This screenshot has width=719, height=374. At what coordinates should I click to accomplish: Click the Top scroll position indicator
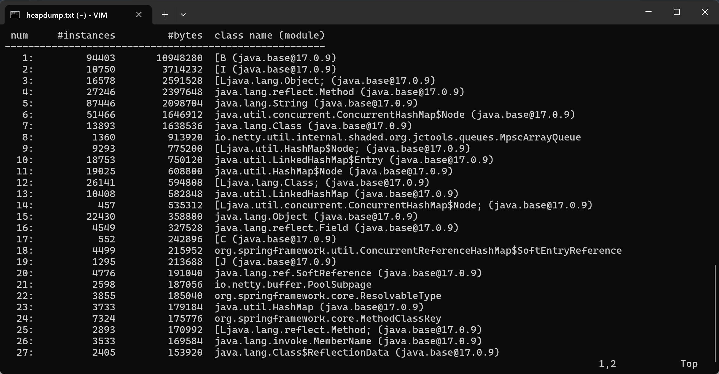coord(689,364)
